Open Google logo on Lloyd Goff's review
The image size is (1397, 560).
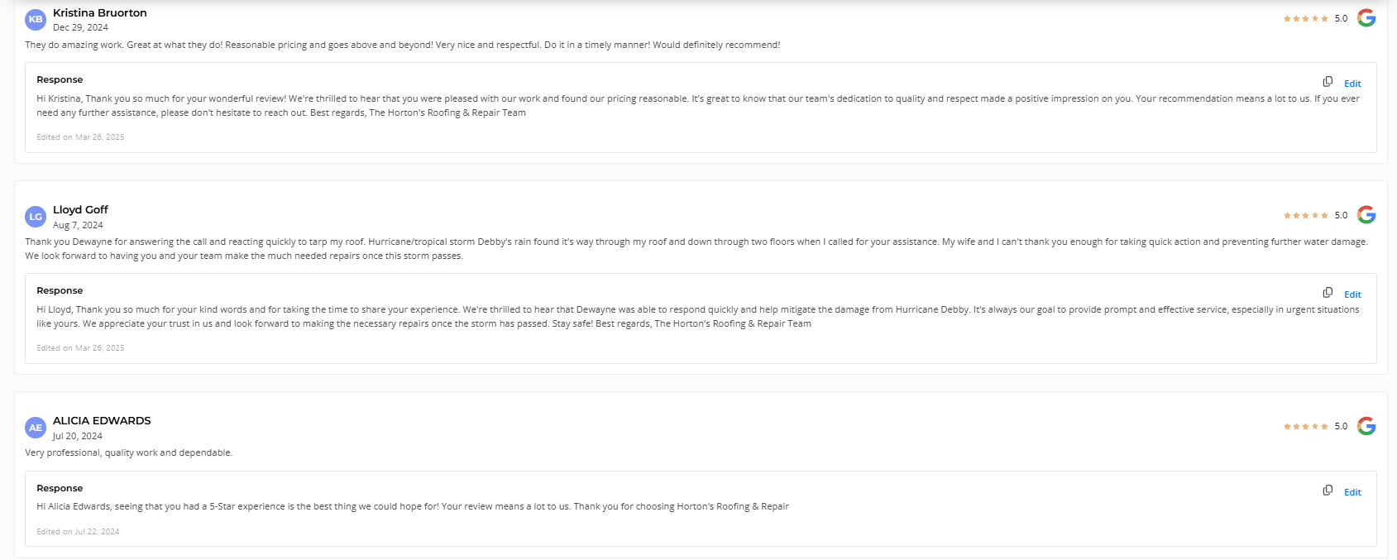1366,215
